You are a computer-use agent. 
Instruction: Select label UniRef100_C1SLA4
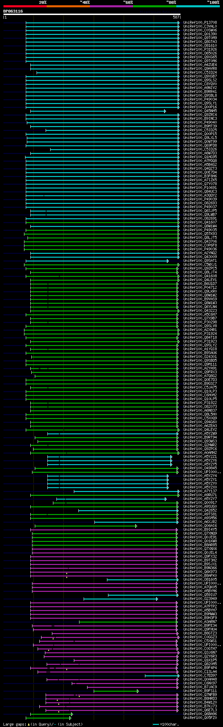[200, 672]
